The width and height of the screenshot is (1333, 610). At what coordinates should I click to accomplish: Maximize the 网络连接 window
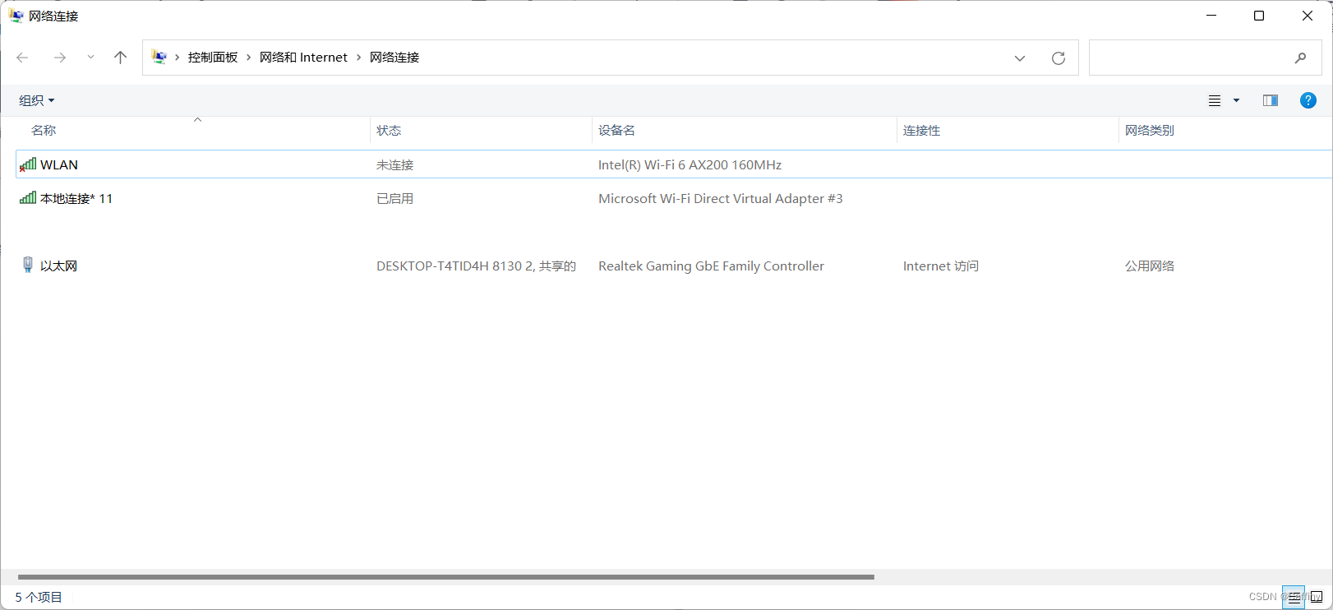click(1259, 16)
